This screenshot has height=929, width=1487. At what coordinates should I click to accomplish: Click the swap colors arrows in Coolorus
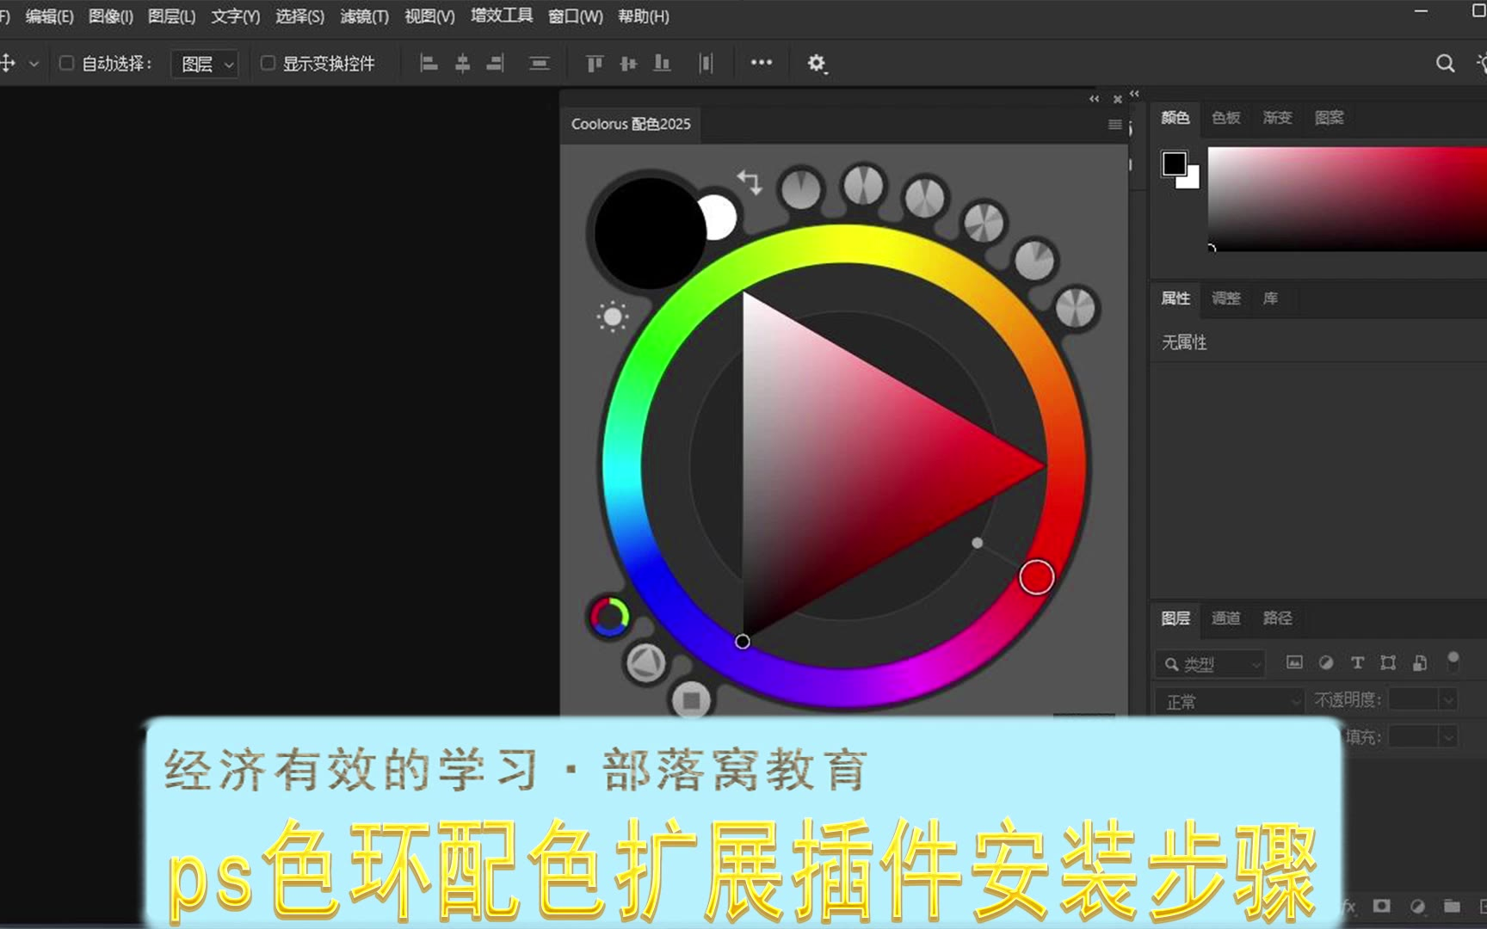(x=750, y=181)
